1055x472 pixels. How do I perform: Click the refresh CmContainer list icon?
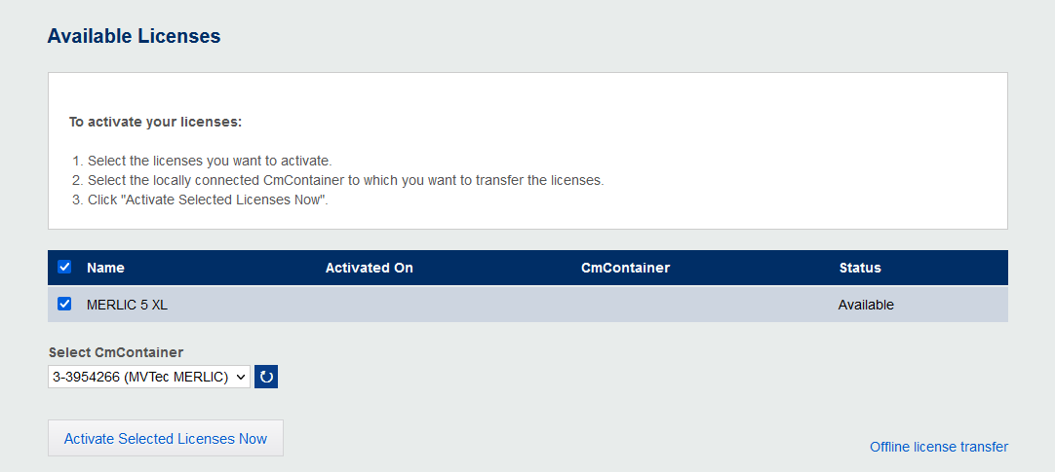click(266, 377)
